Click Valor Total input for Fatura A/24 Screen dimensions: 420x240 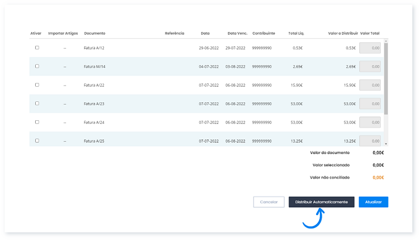pos(370,122)
